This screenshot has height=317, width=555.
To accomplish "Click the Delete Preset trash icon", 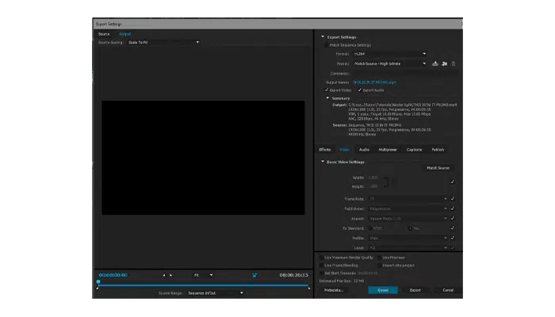I will [x=454, y=63].
